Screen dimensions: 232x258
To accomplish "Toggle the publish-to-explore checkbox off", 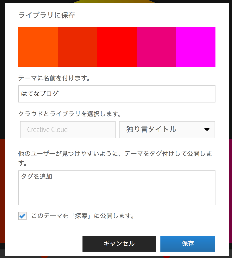I will click(x=22, y=216).
